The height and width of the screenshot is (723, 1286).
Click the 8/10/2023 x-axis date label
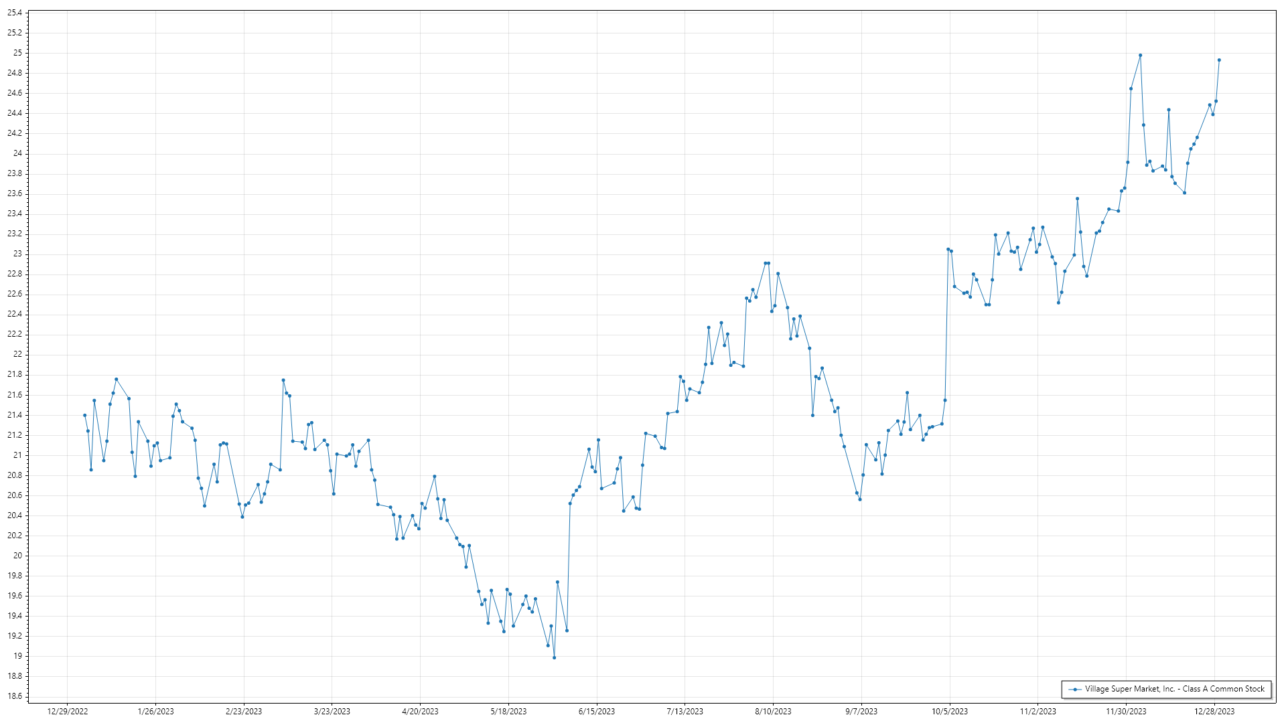773,712
